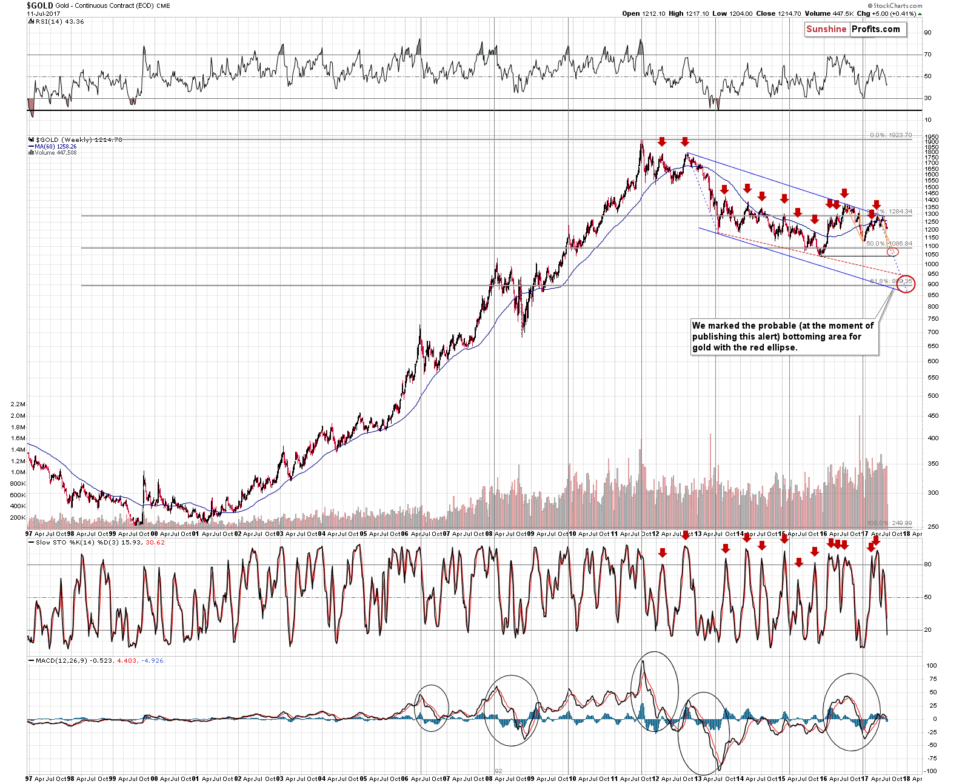This screenshot has width=979, height=784.
Task: Click the SunshineProfits.com logo
Action: click(x=855, y=29)
